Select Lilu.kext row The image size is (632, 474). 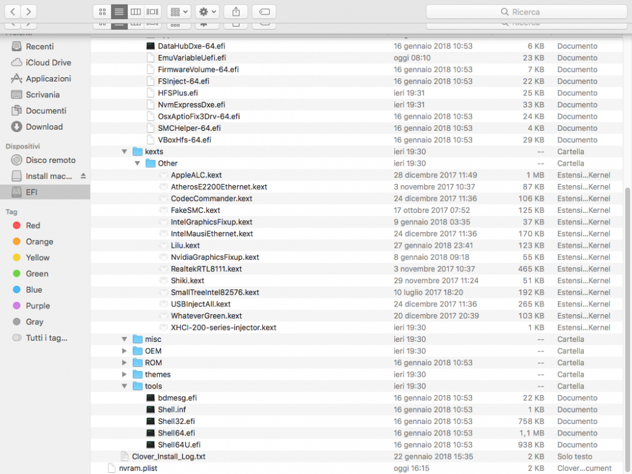(356, 245)
